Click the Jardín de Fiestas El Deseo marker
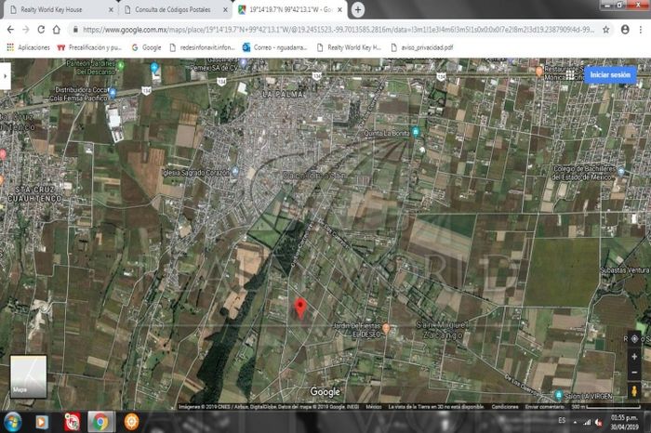 point(386,328)
